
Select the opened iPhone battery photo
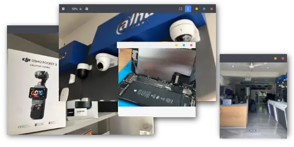pyautogui.click(x=157, y=77)
